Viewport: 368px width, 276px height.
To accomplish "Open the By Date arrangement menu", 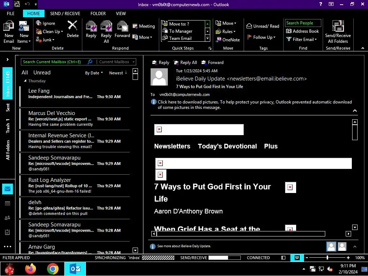I will click(x=94, y=73).
